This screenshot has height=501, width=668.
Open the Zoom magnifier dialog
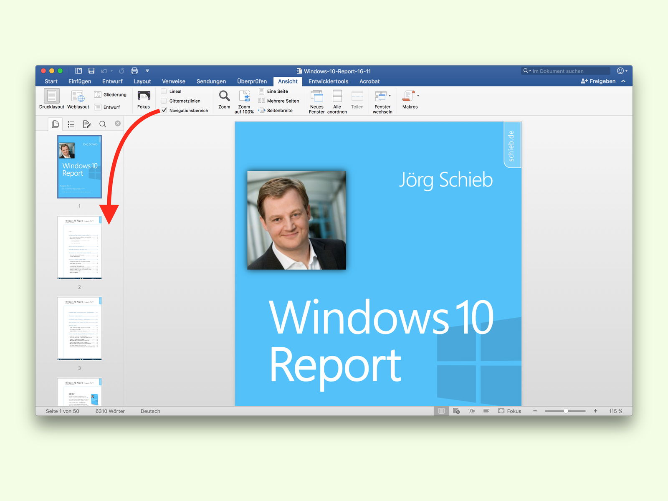point(224,99)
